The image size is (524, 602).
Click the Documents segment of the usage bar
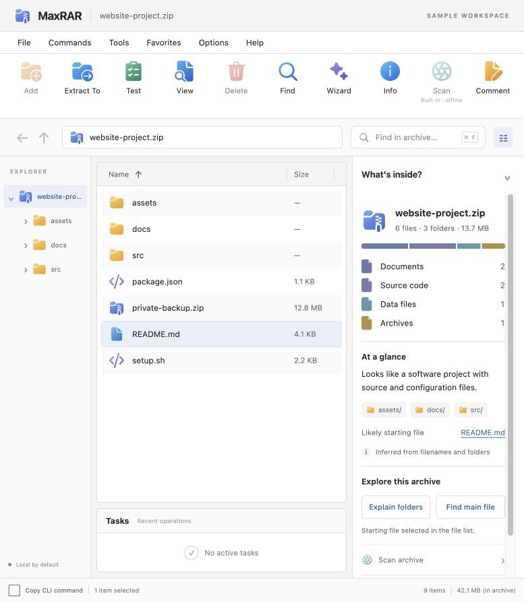click(384, 246)
